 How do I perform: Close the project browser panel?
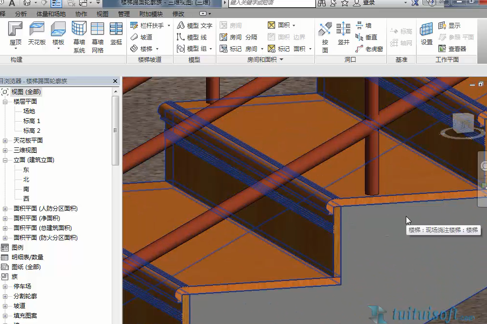point(115,81)
